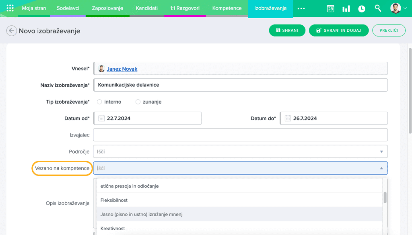412x235 pixels.
Task: Open the clock time tracking icon
Action: [x=362, y=8]
